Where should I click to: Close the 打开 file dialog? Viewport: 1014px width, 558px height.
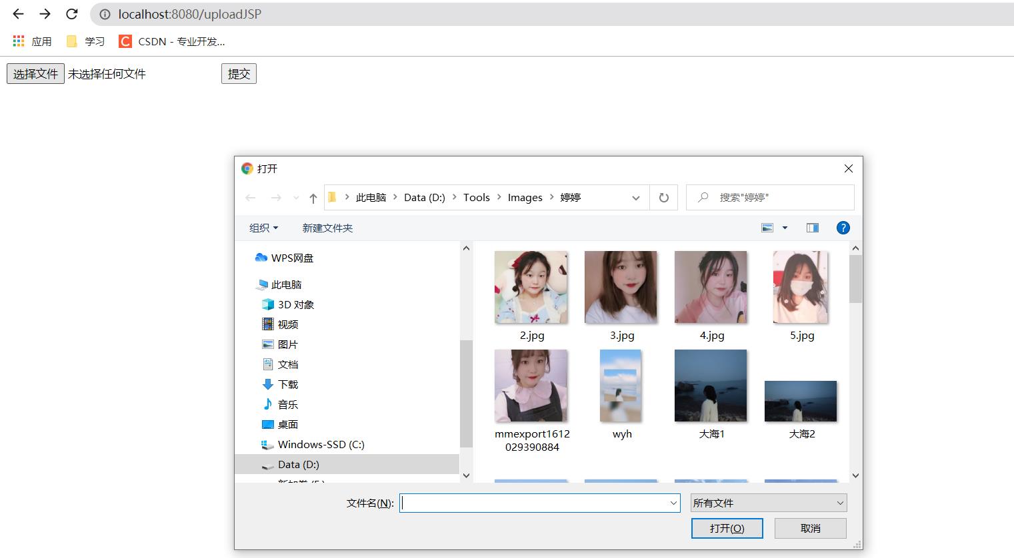(x=849, y=168)
